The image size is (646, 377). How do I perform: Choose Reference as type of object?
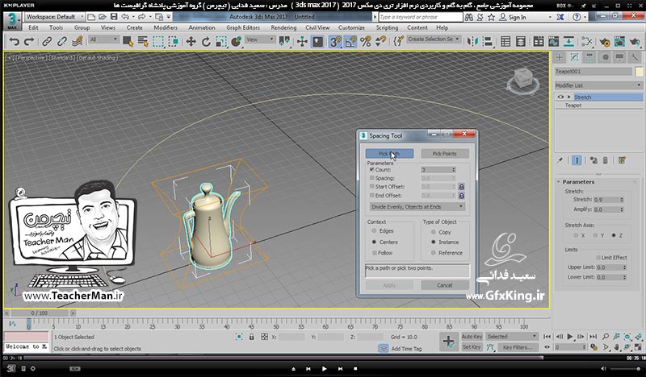[x=434, y=253]
